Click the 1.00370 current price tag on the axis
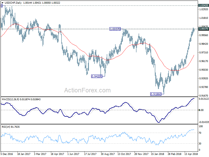 203,29
